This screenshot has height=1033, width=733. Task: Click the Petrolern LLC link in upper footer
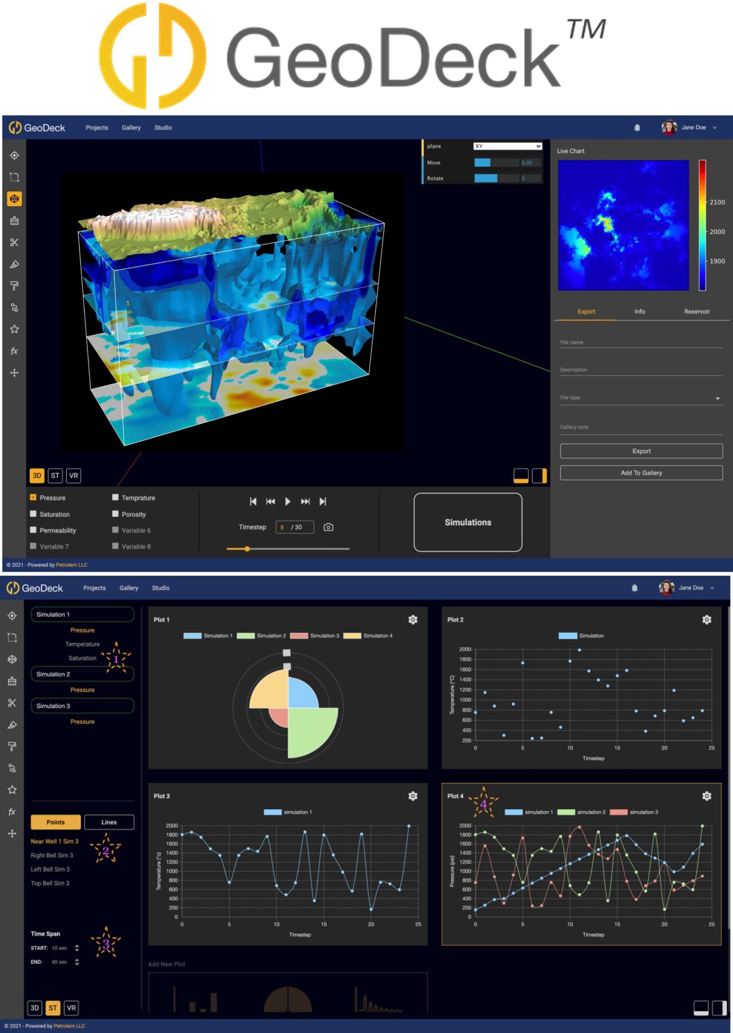click(x=72, y=565)
